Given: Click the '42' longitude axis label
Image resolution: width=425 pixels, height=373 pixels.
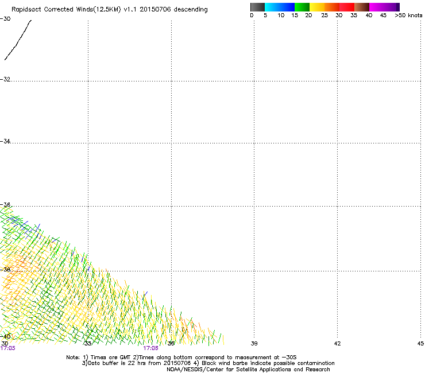Looking at the screenshot, I should 337,344.
